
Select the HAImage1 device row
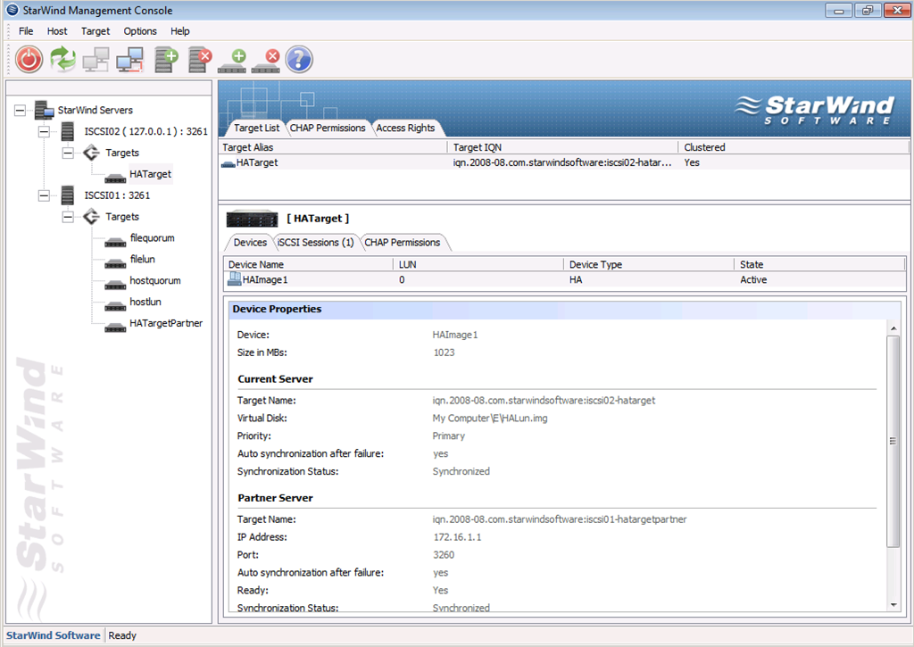[564, 280]
